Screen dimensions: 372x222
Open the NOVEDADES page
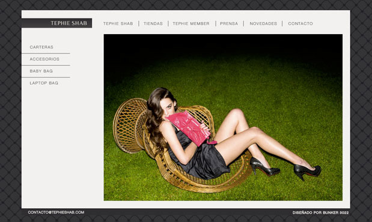coord(263,23)
